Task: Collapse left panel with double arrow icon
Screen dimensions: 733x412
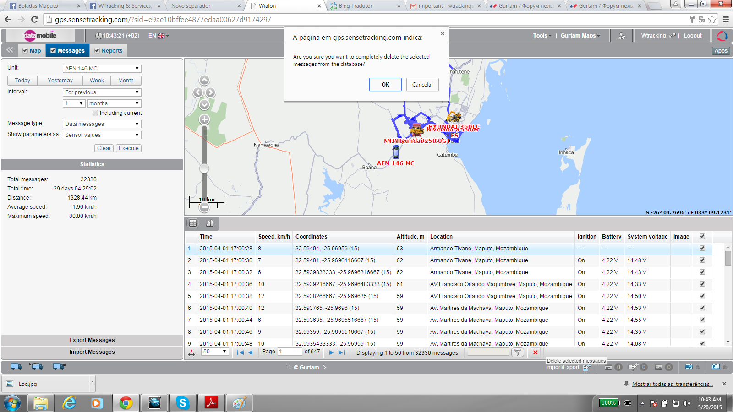Action: coord(10,50)
